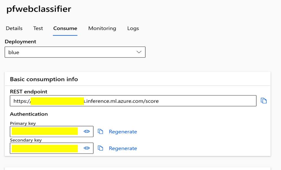
Task: Click inside the REST endpoint field
Action: [169, 101]
